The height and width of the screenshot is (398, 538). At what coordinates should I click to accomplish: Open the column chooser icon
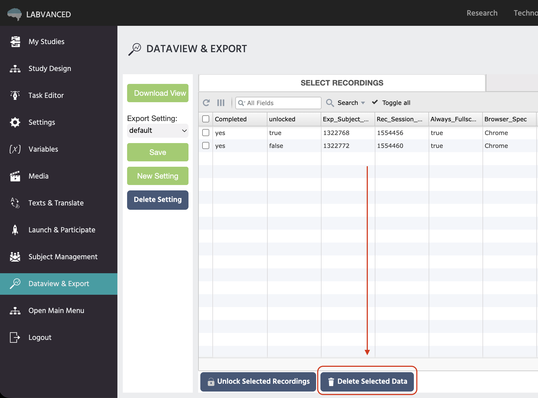click(221, 103)
